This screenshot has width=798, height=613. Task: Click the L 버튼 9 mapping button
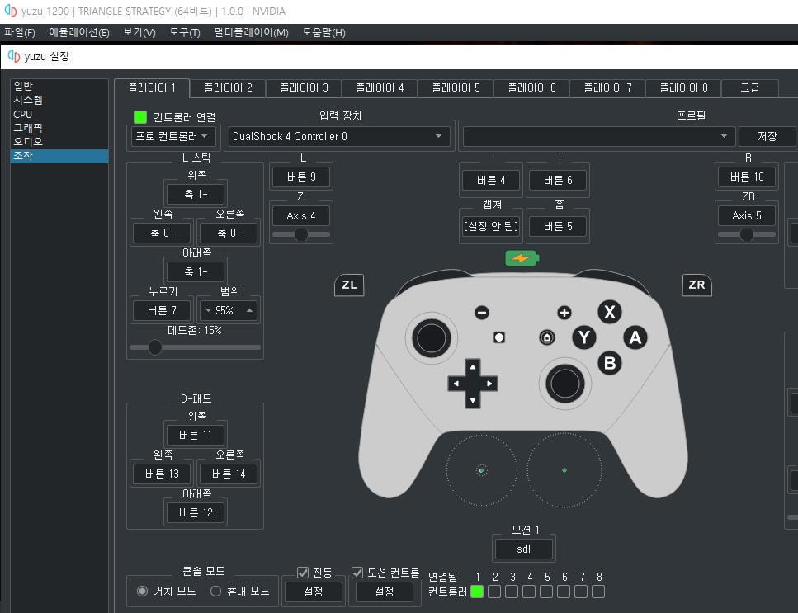point(301,177)
